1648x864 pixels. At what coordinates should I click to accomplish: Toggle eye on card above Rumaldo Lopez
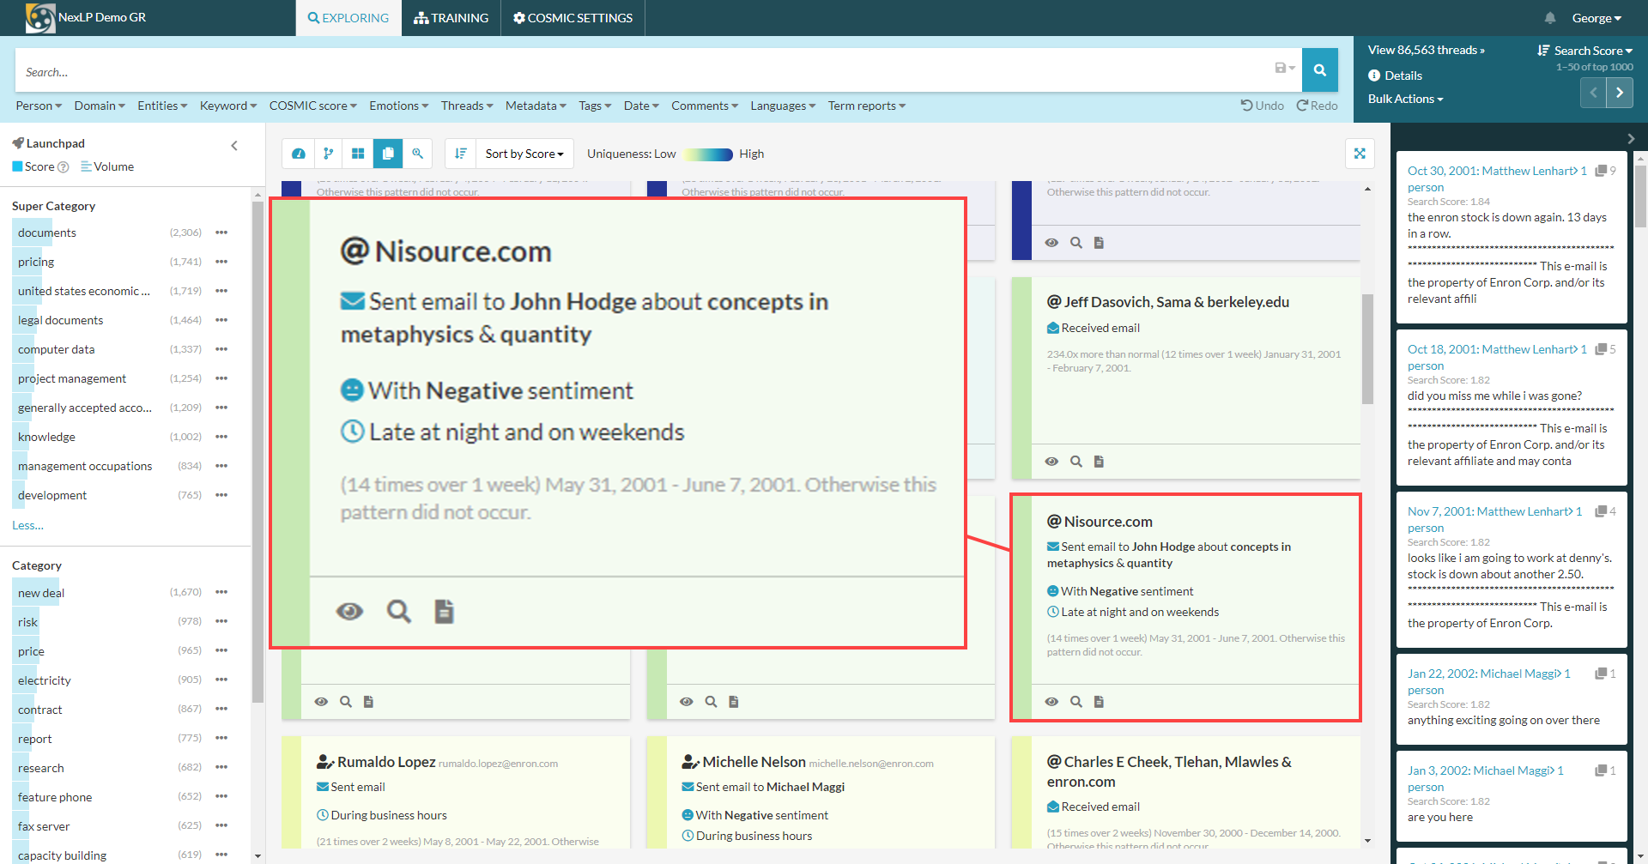[321, 702]
